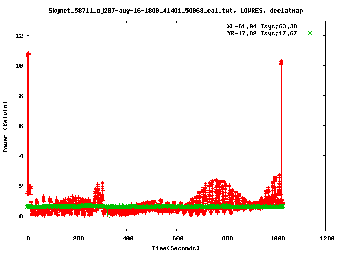337x253 pixels.
Task: Click the y-axis tick label 10
Action: coord(19,66)
